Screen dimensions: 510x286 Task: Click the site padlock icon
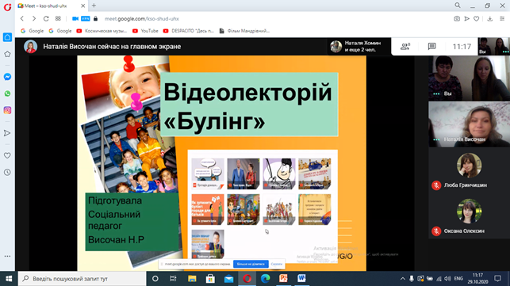(96, 18)
